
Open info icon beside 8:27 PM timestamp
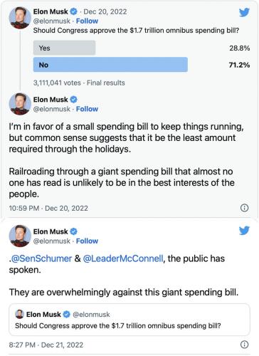(x=245, y=345)
